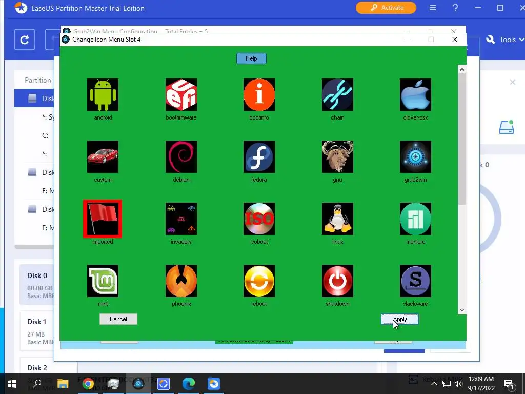Open the clock showing 12:09 AM
Image resolution: width=525 pixels, height=394 pixels.
pyautogui.click(x=481, y=384)
